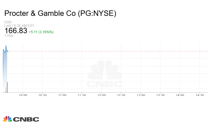
Task: Click the 11:00 time axis label
Action: tap(62, 95)
